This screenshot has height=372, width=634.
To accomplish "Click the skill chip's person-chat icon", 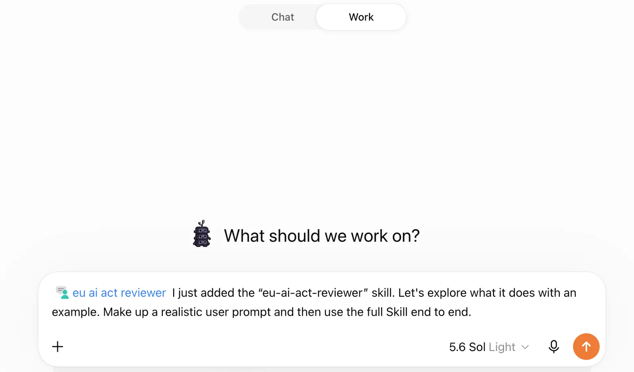I will (62, 292).
